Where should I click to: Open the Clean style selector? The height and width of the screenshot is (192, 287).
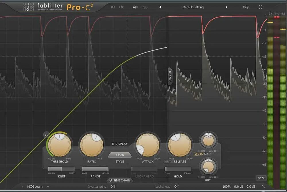[x=120, y=155]
